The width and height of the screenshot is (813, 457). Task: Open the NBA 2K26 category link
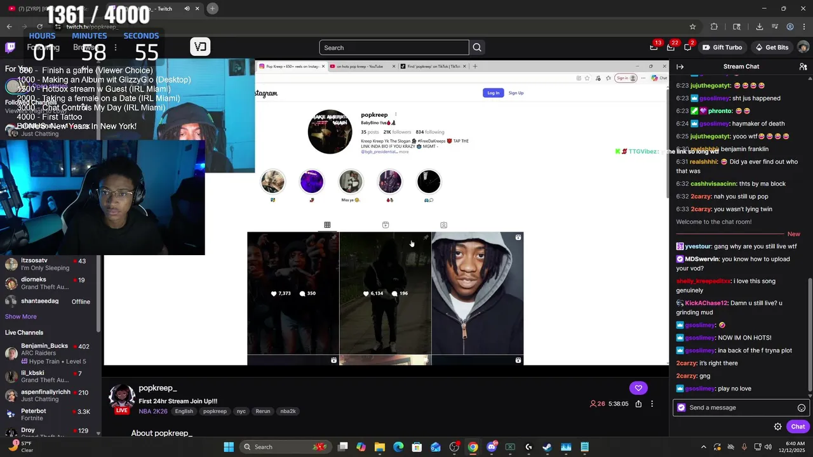(x=153, y=411)
